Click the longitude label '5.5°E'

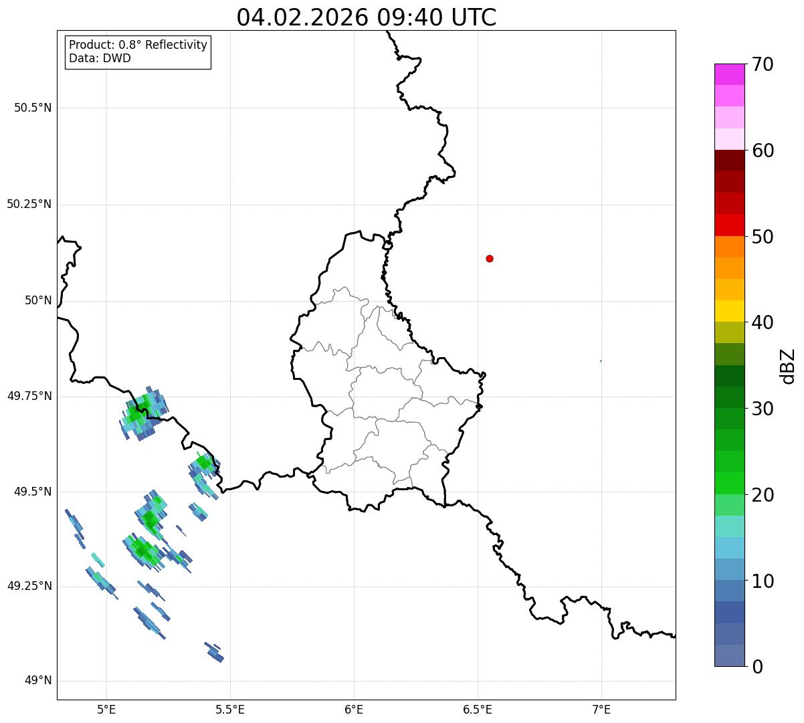coord(230,709)
